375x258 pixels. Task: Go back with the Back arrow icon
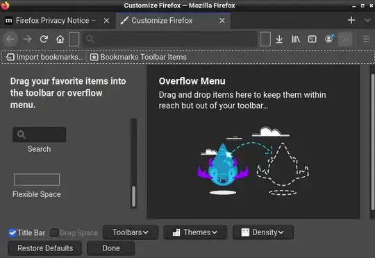click(10, 39)
